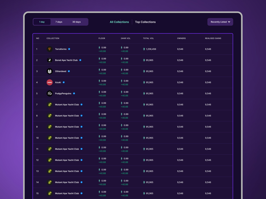Screen dimensions: 266x199
Task: Sort by the NO column header
Action: [38, 38]
